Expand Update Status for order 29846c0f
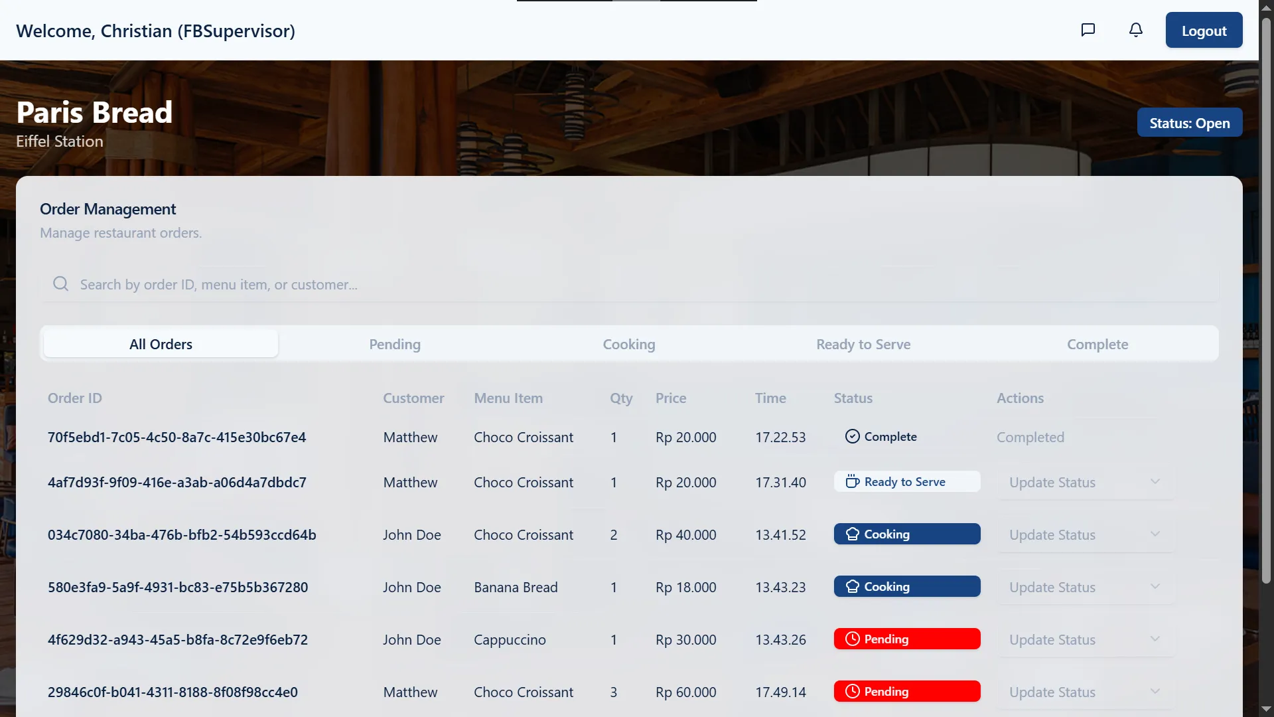The image size is (1274, 717). click(1085, 692)
